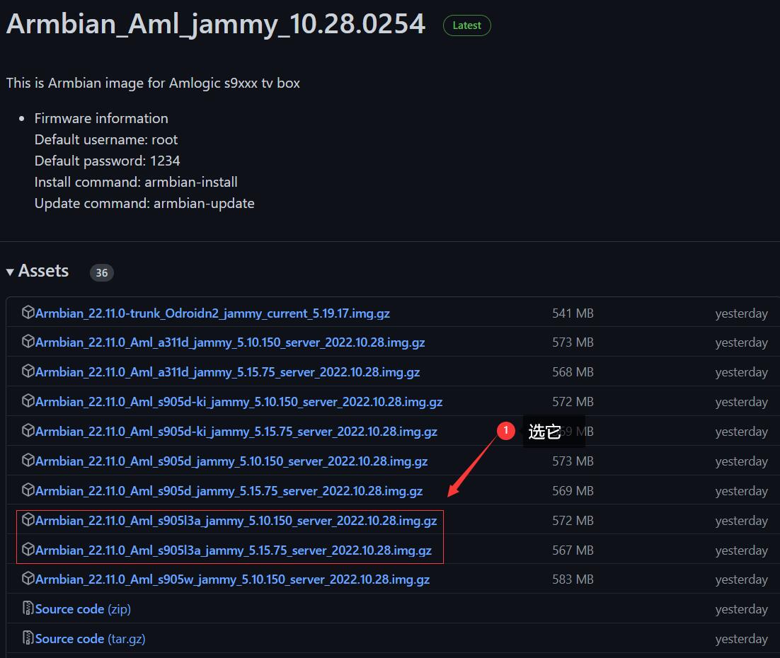The width and height of the screenshot is (780, 658).
Task: Click package icon beside s905d 5.15.75 image
Action: (28, 490)
